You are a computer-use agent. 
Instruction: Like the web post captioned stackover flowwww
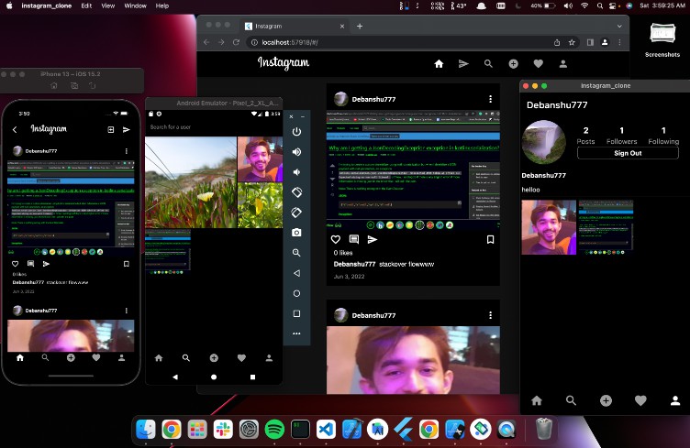tap(336, 239)
